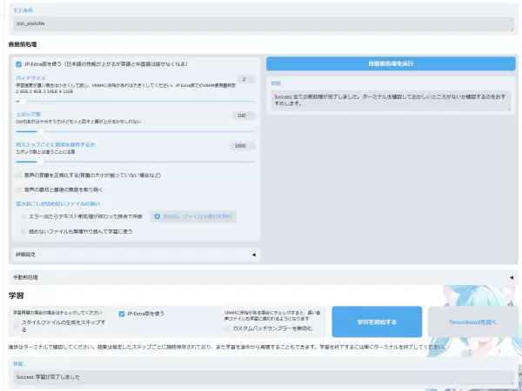Enable 音声の音量を正規化する checkbox

pos(18,176)
